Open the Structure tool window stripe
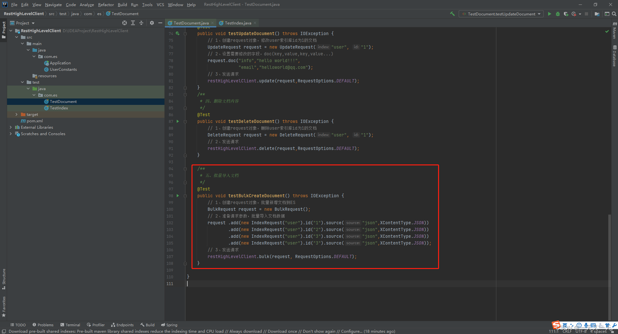The height and width of the screenshot is (334, 618). 4,279
